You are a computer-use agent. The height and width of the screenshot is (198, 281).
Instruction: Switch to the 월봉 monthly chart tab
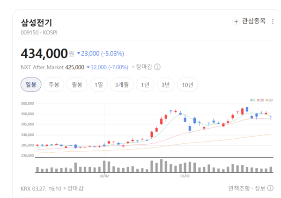tap(77, 85)
